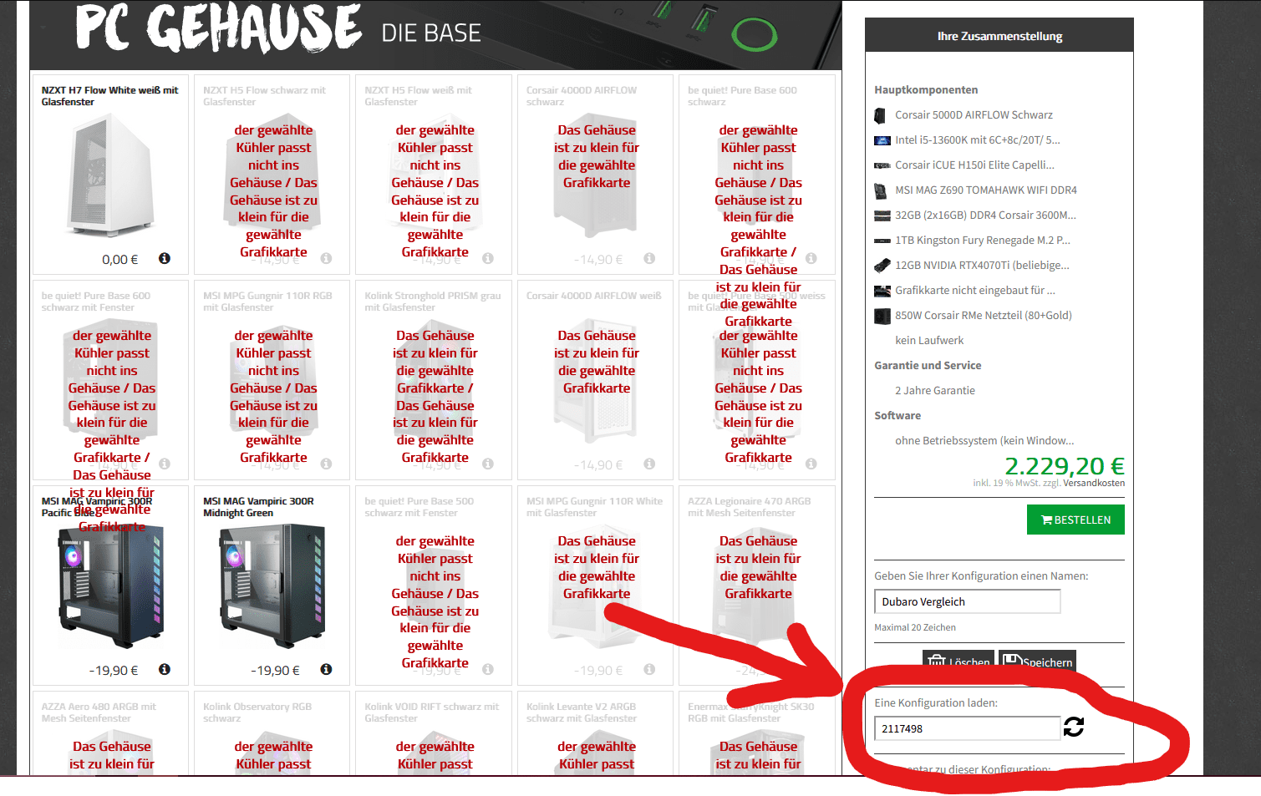The image size is (1261, 796).
Task: Focus the configuration name field Dubaro Vergleich
Action: point(968,601)
